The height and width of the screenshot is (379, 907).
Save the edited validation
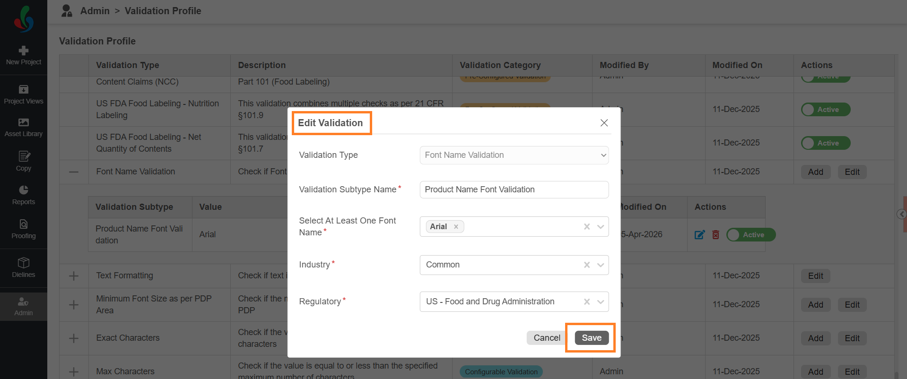point(592,338)
